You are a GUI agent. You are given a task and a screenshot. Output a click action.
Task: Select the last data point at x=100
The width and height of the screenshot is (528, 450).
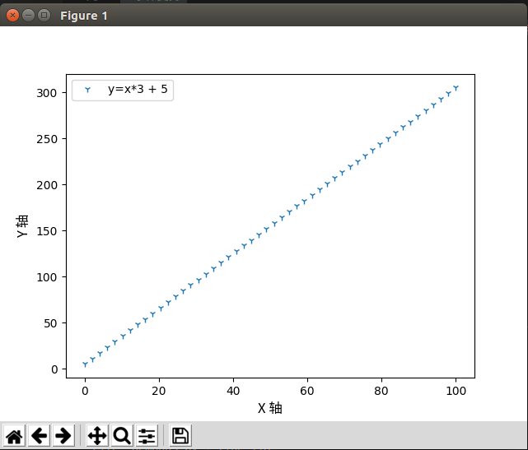456,87
